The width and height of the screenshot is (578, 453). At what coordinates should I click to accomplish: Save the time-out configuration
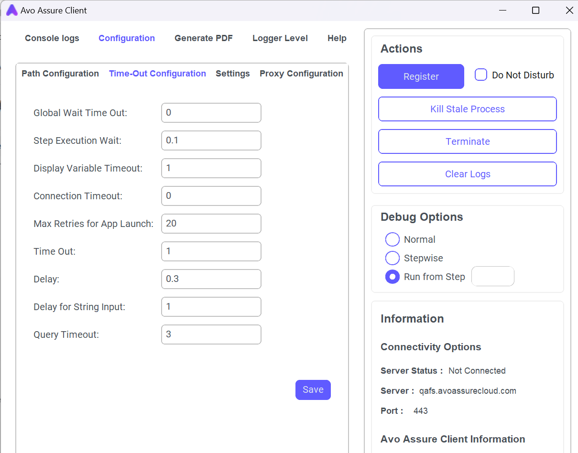tap(313, 390)
